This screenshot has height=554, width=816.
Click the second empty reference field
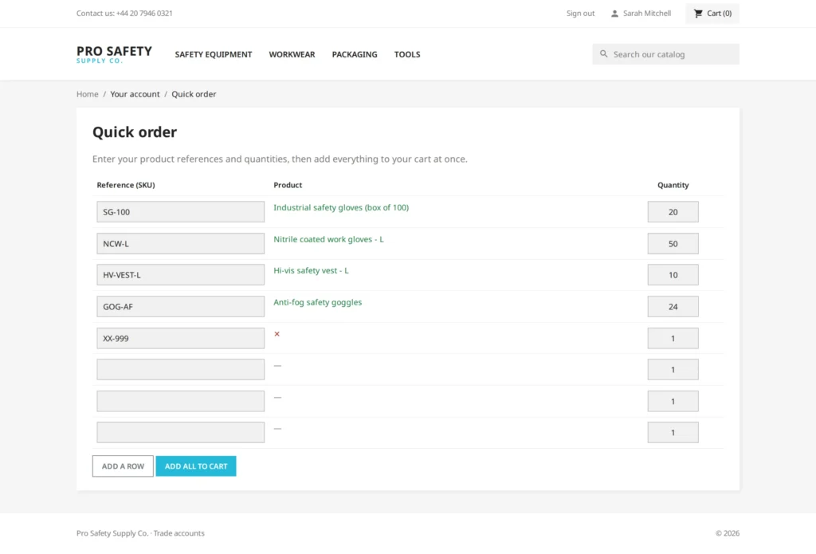pos(181,402)
